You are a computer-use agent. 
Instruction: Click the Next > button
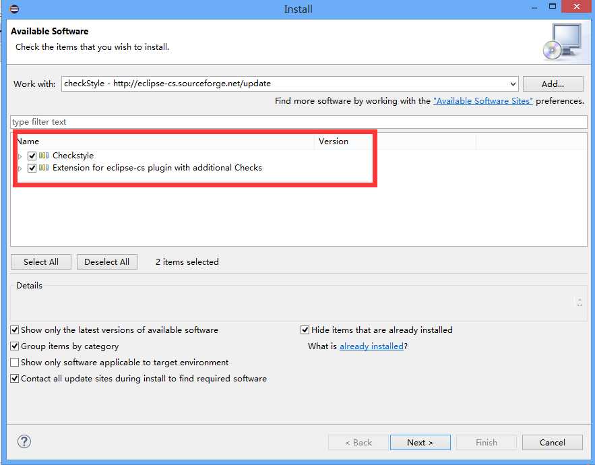tap(420, 443)
